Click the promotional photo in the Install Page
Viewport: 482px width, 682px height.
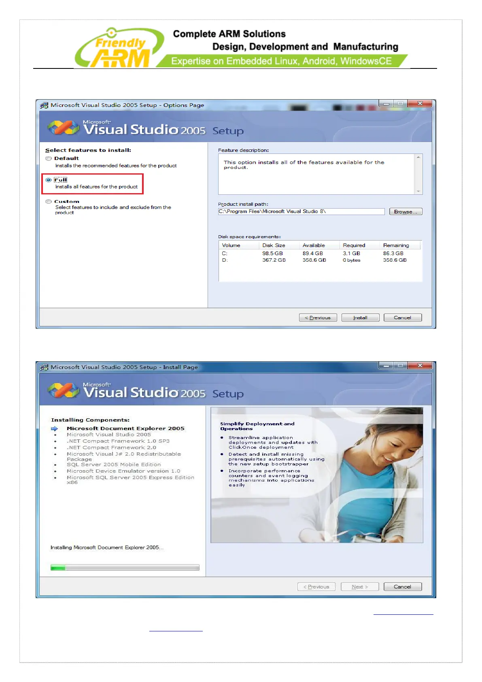click(317, 475)
